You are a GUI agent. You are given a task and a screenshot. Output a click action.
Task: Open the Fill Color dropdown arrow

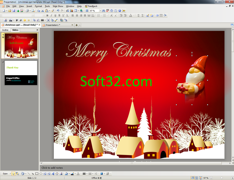pyautogui.click(x=69, y=174)
